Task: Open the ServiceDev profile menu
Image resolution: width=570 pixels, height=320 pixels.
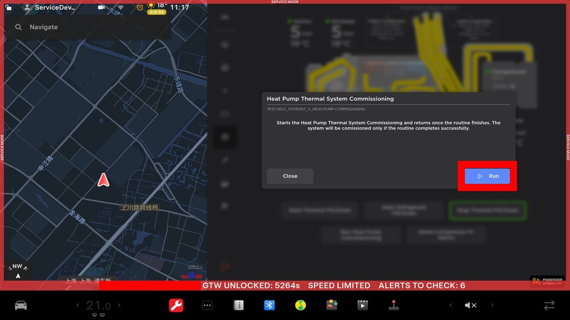Action: pos(50,8)
